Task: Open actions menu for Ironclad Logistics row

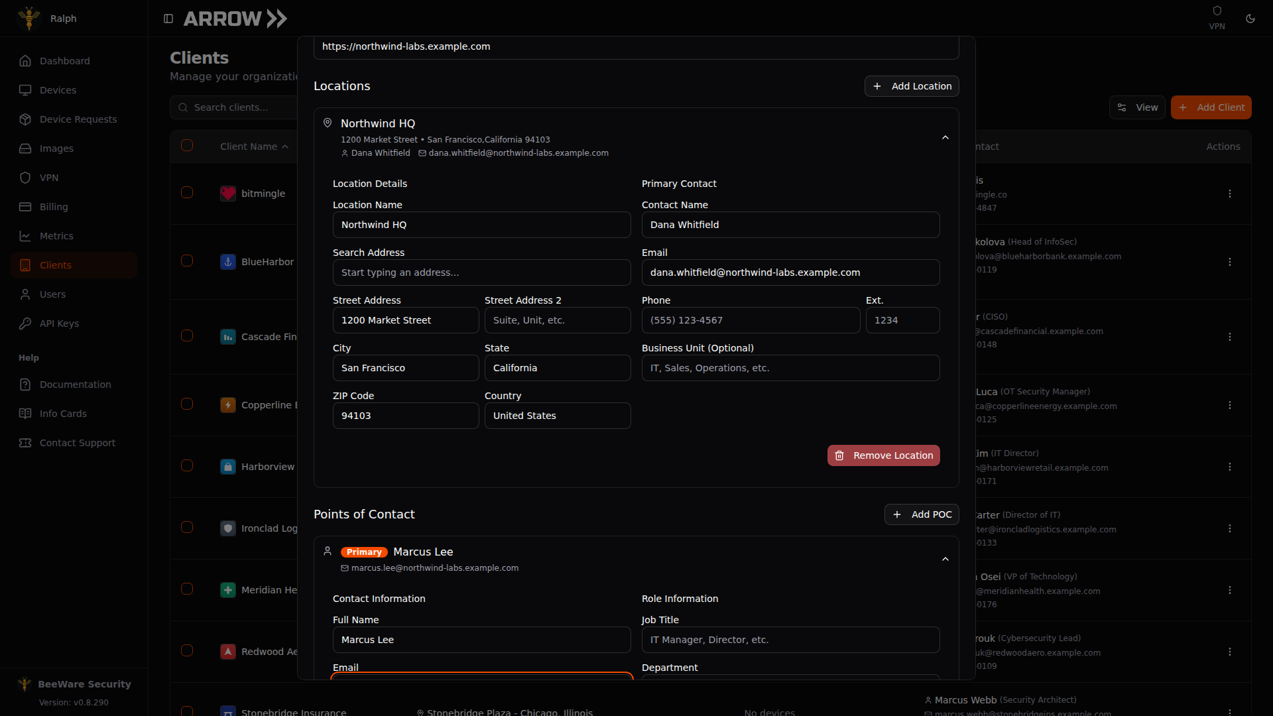Action: click(x=1230, y=528)
